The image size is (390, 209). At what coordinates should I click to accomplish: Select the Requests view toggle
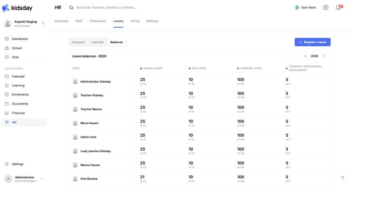point(78,42)
